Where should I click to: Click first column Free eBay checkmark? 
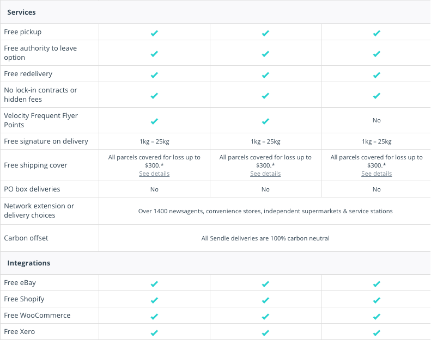(154, 284)
